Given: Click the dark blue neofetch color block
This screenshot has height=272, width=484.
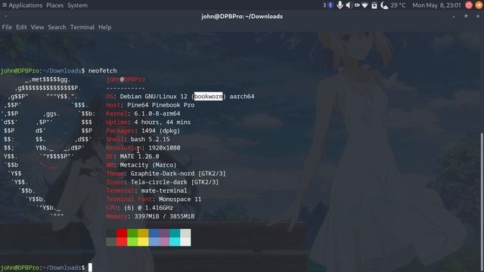Looking at the screenshot, I should click(154, 233).
